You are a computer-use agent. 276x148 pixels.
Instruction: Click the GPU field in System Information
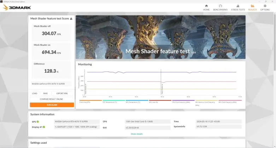tap(77, 122)
